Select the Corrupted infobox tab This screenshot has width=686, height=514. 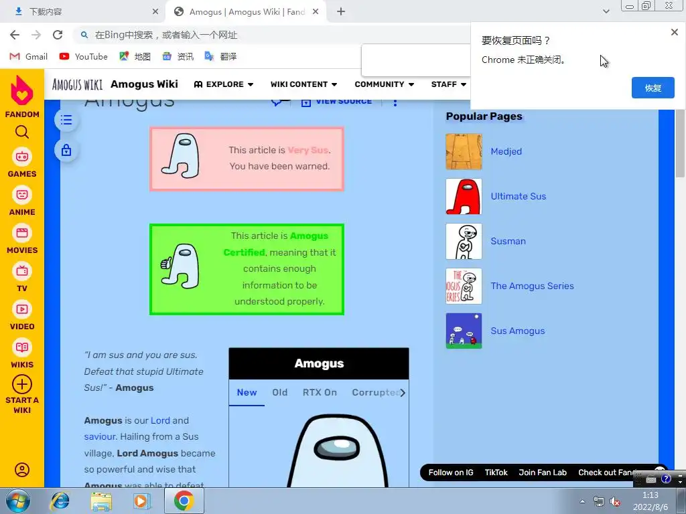coord(375,392)
